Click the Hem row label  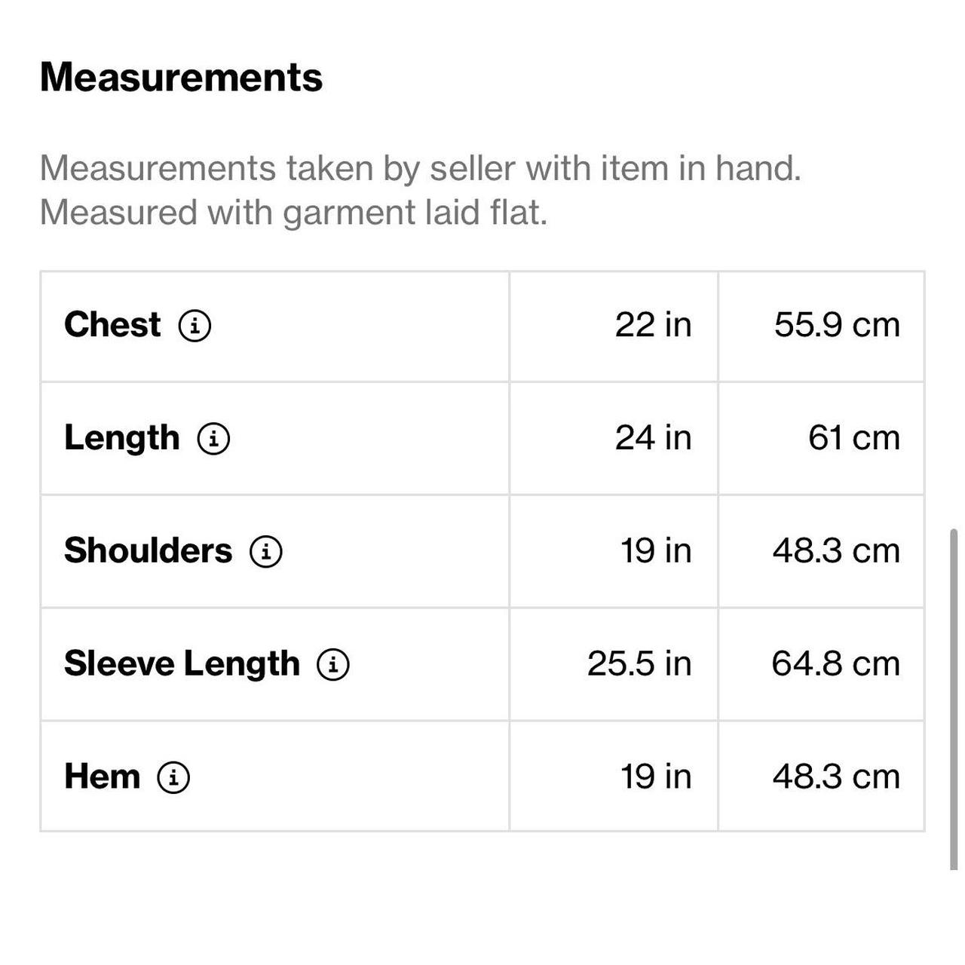(102, 777)
